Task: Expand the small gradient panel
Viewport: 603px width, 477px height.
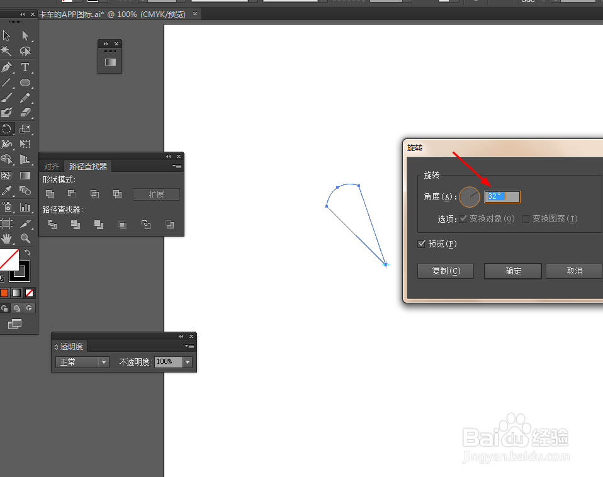Action: (x=106, y=44)
